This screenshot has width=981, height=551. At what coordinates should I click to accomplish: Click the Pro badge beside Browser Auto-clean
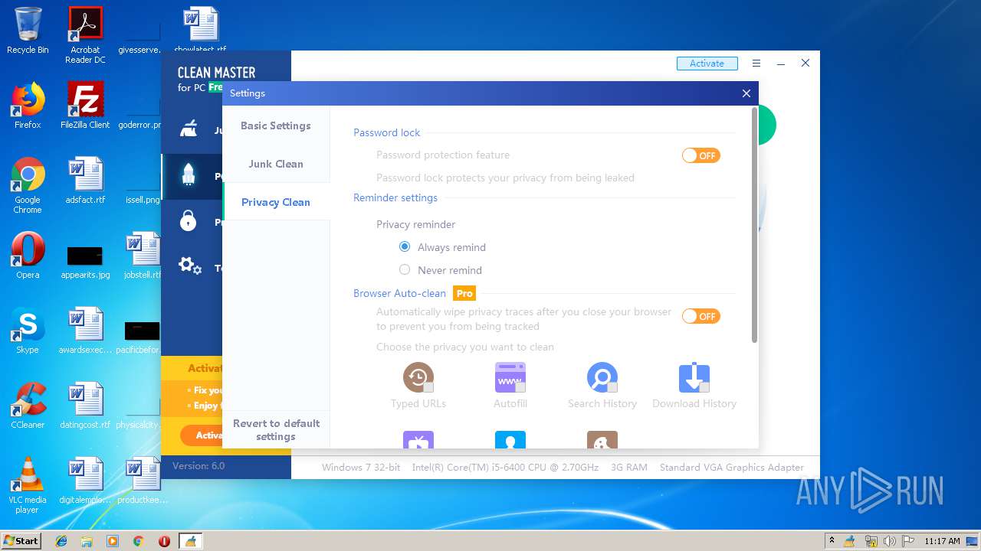[x=464, y=293]
